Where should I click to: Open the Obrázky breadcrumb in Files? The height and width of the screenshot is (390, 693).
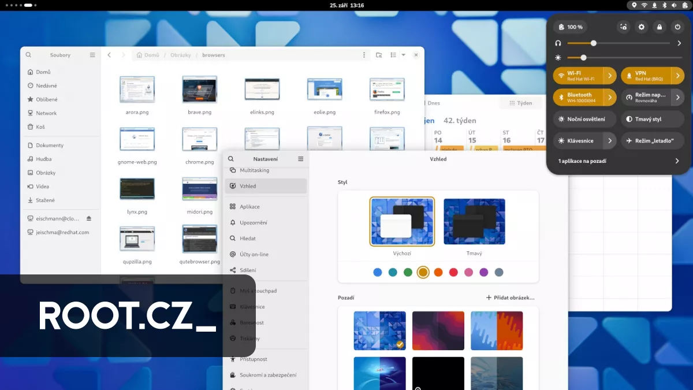[x=180, y=55]
